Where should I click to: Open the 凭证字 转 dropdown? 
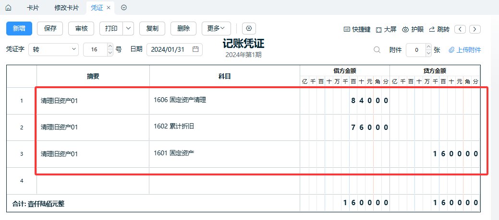54,49
